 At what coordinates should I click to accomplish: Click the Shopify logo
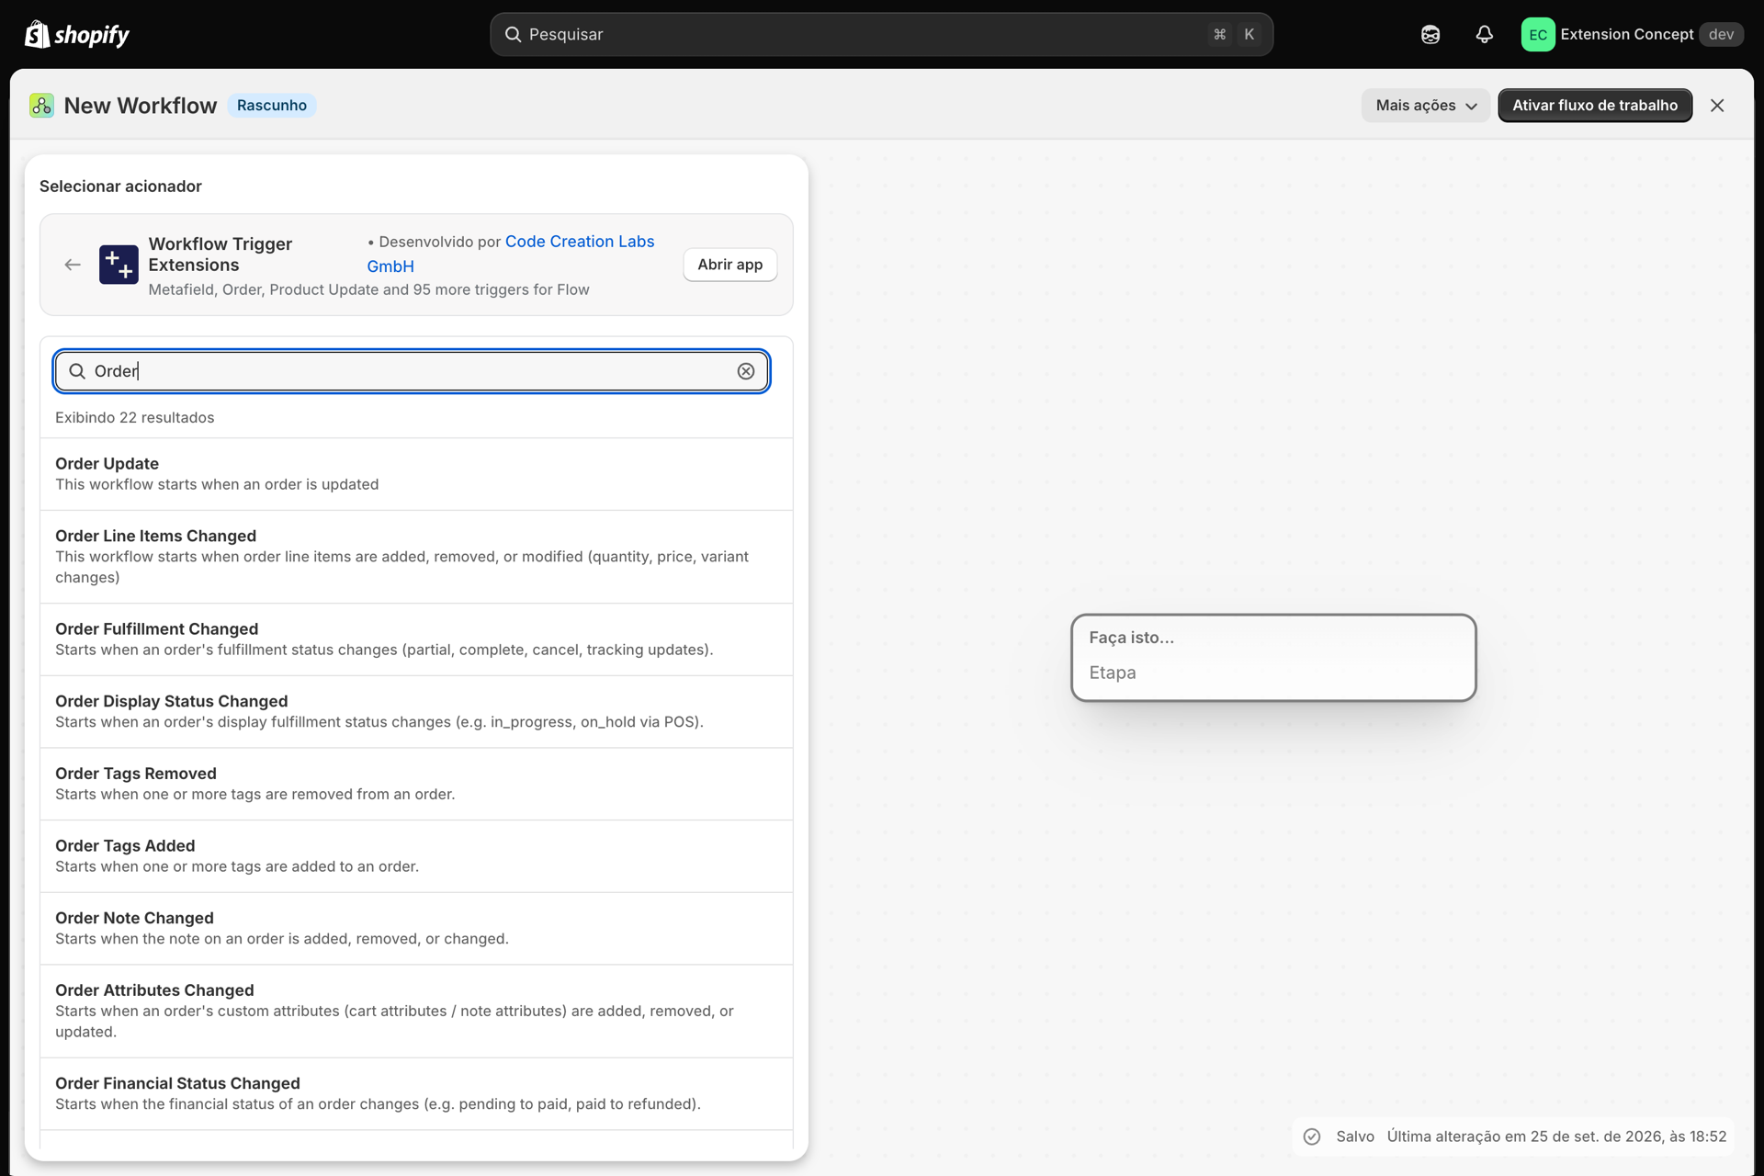click(x=77, y=34)
